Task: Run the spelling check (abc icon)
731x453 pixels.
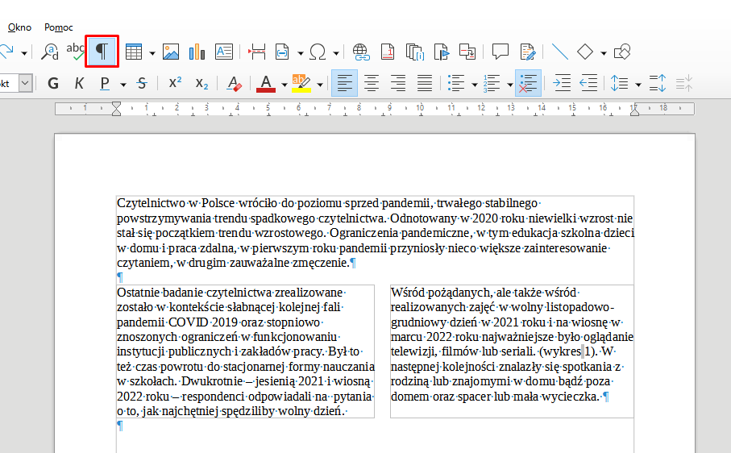Action: [75, 52]
